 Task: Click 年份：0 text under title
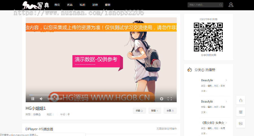pos(65,114)
